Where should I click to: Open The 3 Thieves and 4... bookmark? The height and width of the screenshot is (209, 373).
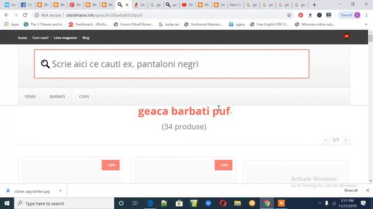pos(44,24)
